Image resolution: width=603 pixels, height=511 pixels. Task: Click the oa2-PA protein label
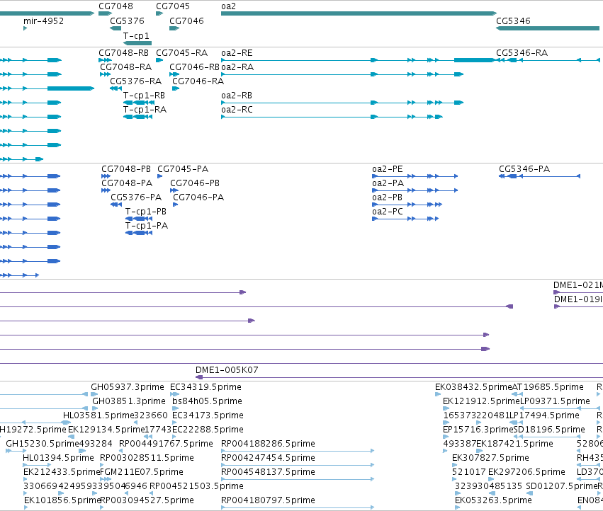pos(388,183)
